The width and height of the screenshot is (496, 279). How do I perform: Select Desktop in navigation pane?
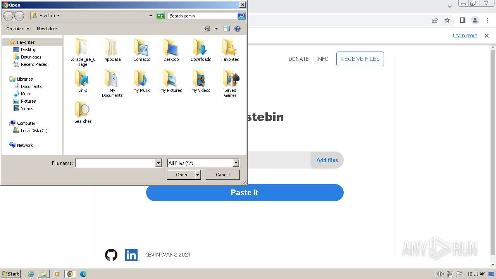click(28, 50)
